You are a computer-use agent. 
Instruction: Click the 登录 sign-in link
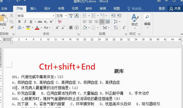point(162,9)
